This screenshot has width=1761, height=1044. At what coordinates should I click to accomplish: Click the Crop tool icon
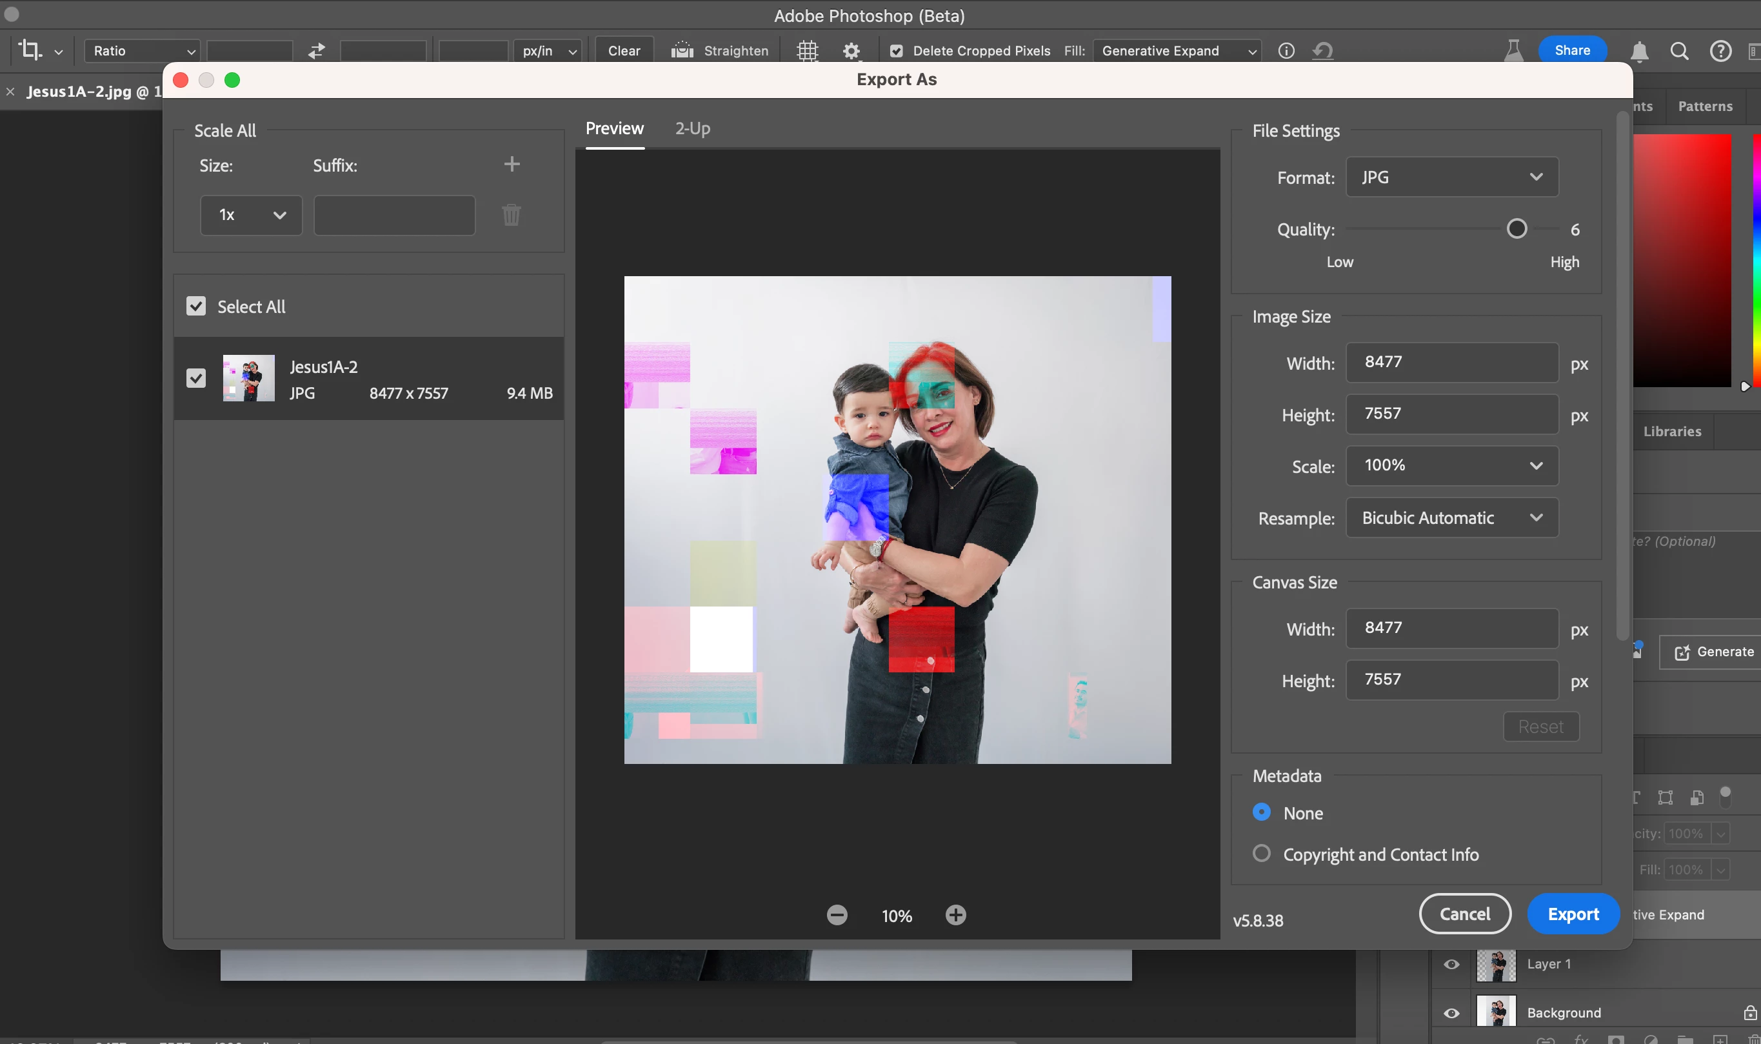coord(30,50)
